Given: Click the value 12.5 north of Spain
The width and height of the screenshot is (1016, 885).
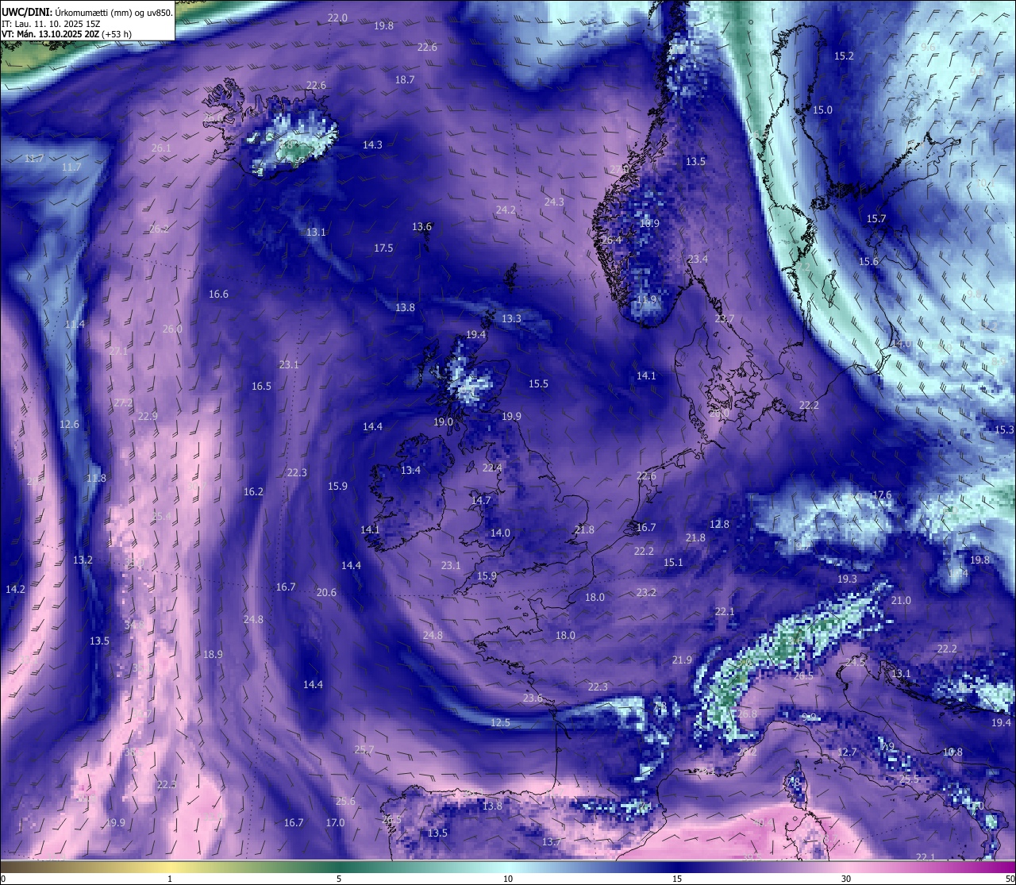Looking at the screenshot, I should [x=500, y=722].
